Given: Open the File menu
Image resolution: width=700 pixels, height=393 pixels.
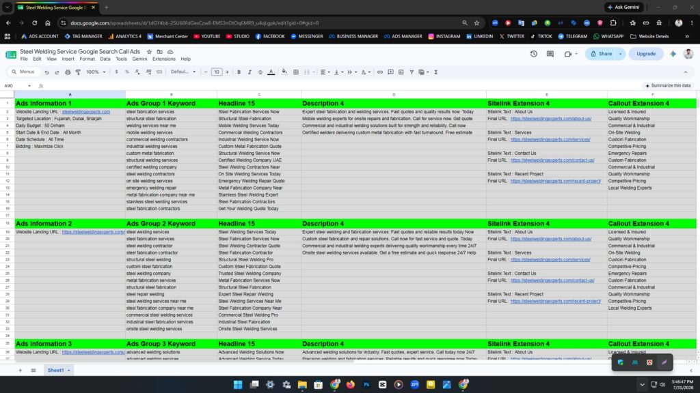Looking at the screenshot, I should point(24,59).
